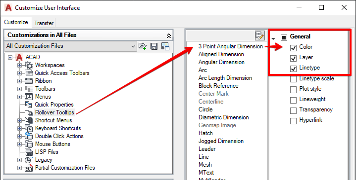Collapse the Customizations in All Files panel
The image size is (356, 180).
[x=169, y=36]
